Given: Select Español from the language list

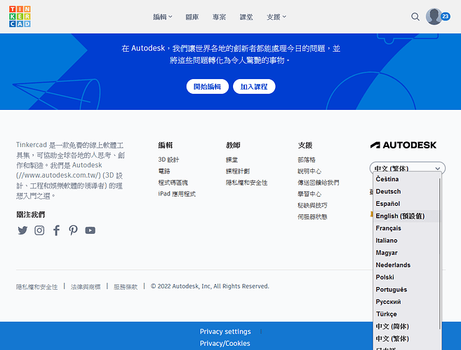Looking at the screenshot, I should (406, 204).
